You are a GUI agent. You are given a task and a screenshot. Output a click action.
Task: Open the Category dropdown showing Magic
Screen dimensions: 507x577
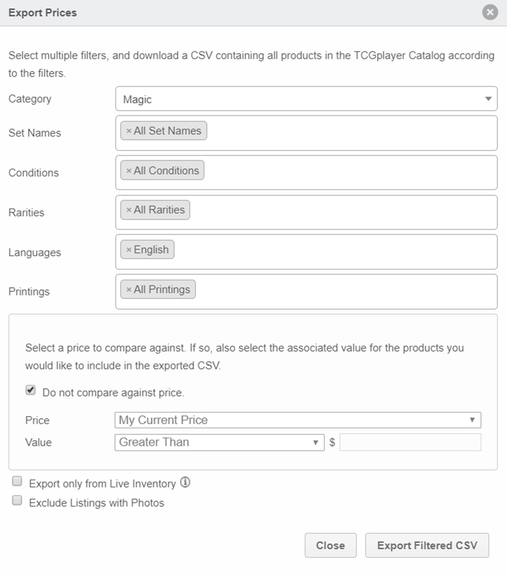[306, 99]
